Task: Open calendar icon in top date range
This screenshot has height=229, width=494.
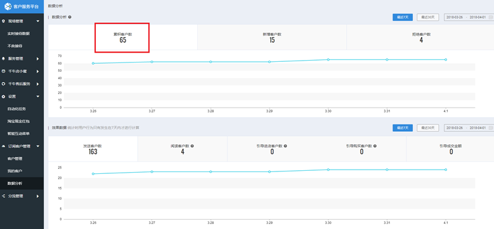Action: pos(490,17)
